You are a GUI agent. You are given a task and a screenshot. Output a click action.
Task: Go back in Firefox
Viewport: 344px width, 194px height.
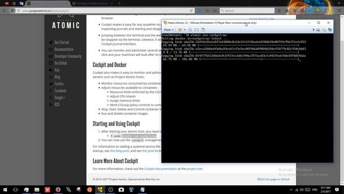tap(12, 11)
